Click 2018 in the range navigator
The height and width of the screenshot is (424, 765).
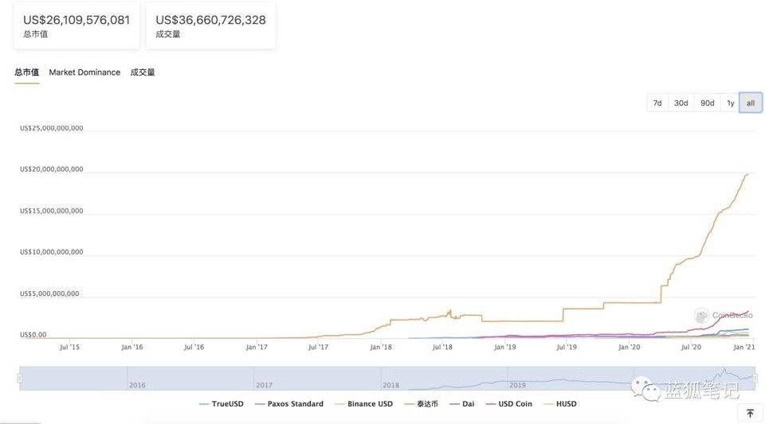point(390,385)
